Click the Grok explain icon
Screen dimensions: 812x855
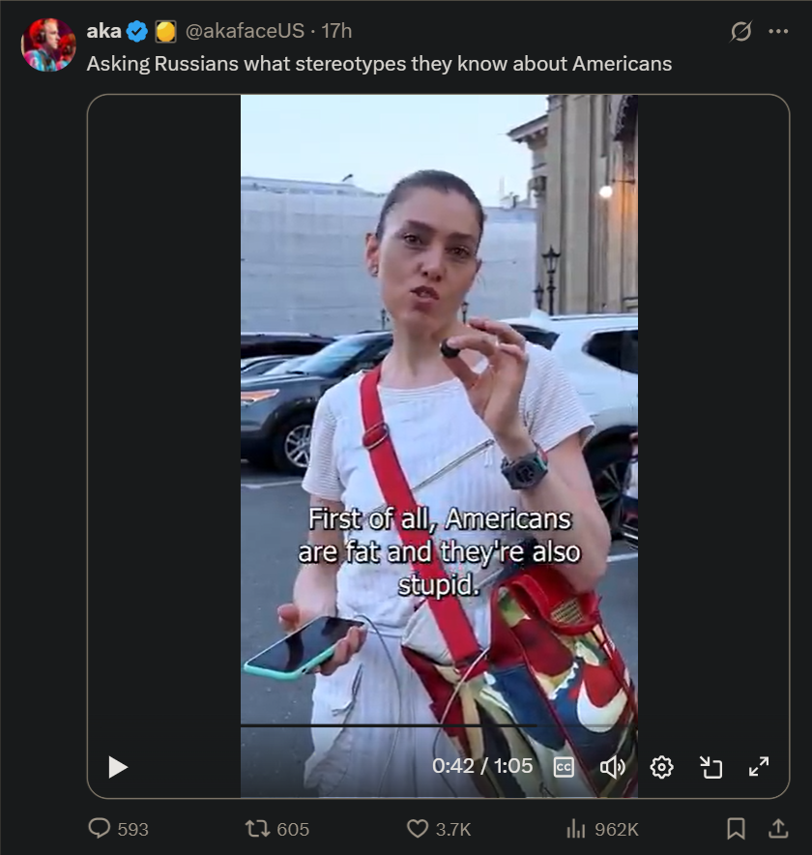pyautogui.click(x=741, y=31)
